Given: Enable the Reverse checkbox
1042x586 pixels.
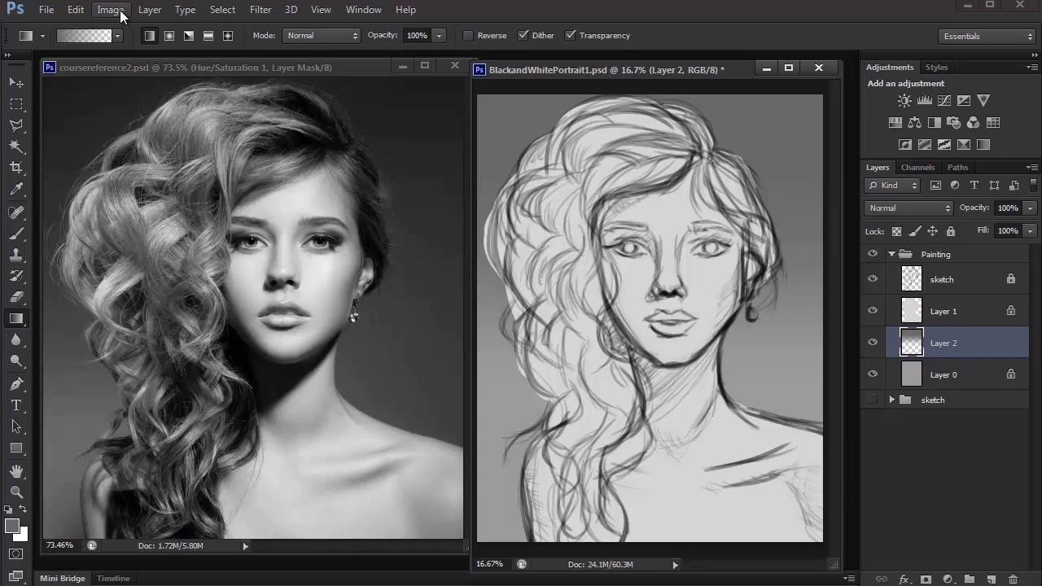Looking at the screenshot, I should pos(468,36).
